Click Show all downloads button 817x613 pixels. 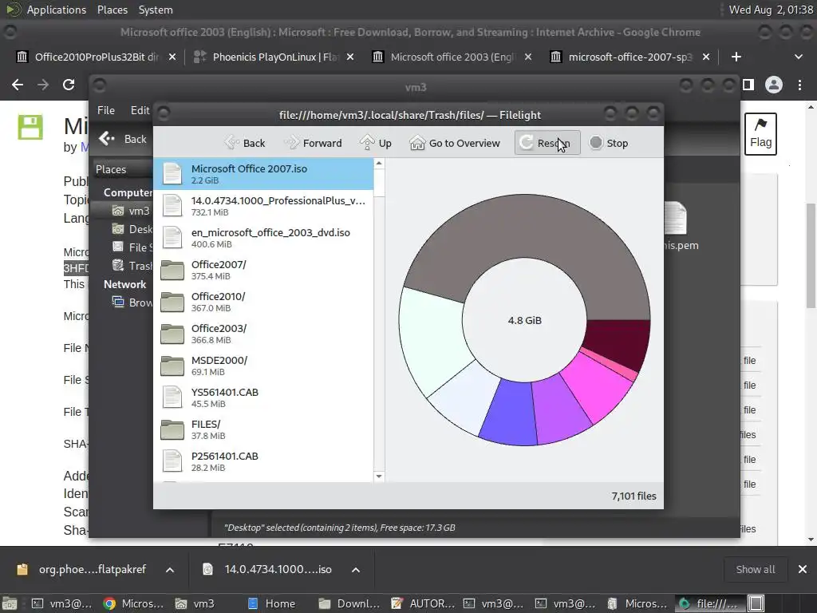[755, 570]
